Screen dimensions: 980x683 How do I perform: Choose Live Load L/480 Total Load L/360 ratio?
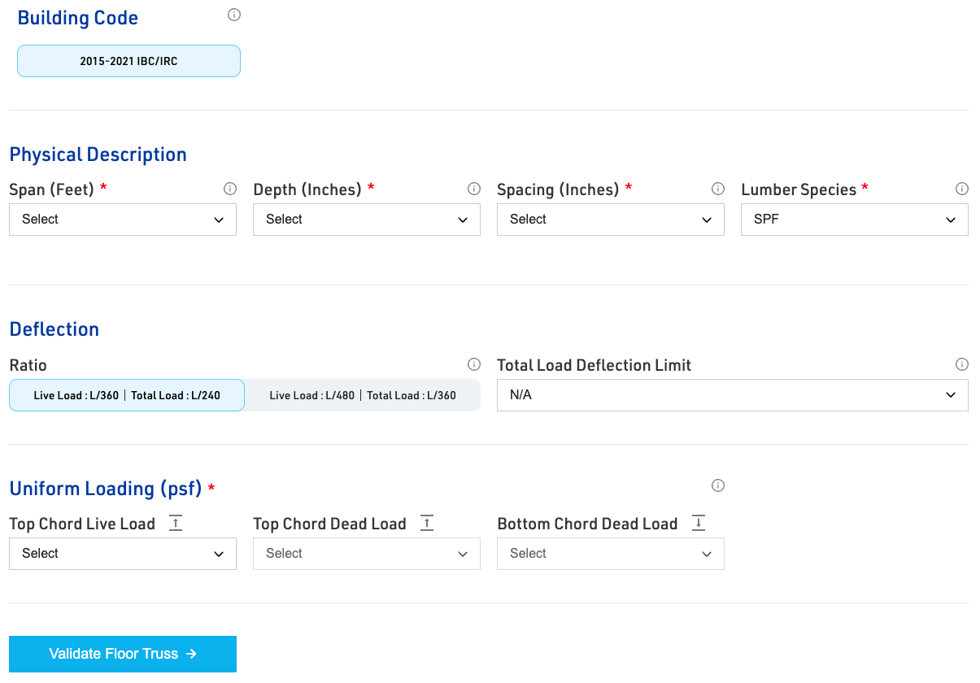363,395
